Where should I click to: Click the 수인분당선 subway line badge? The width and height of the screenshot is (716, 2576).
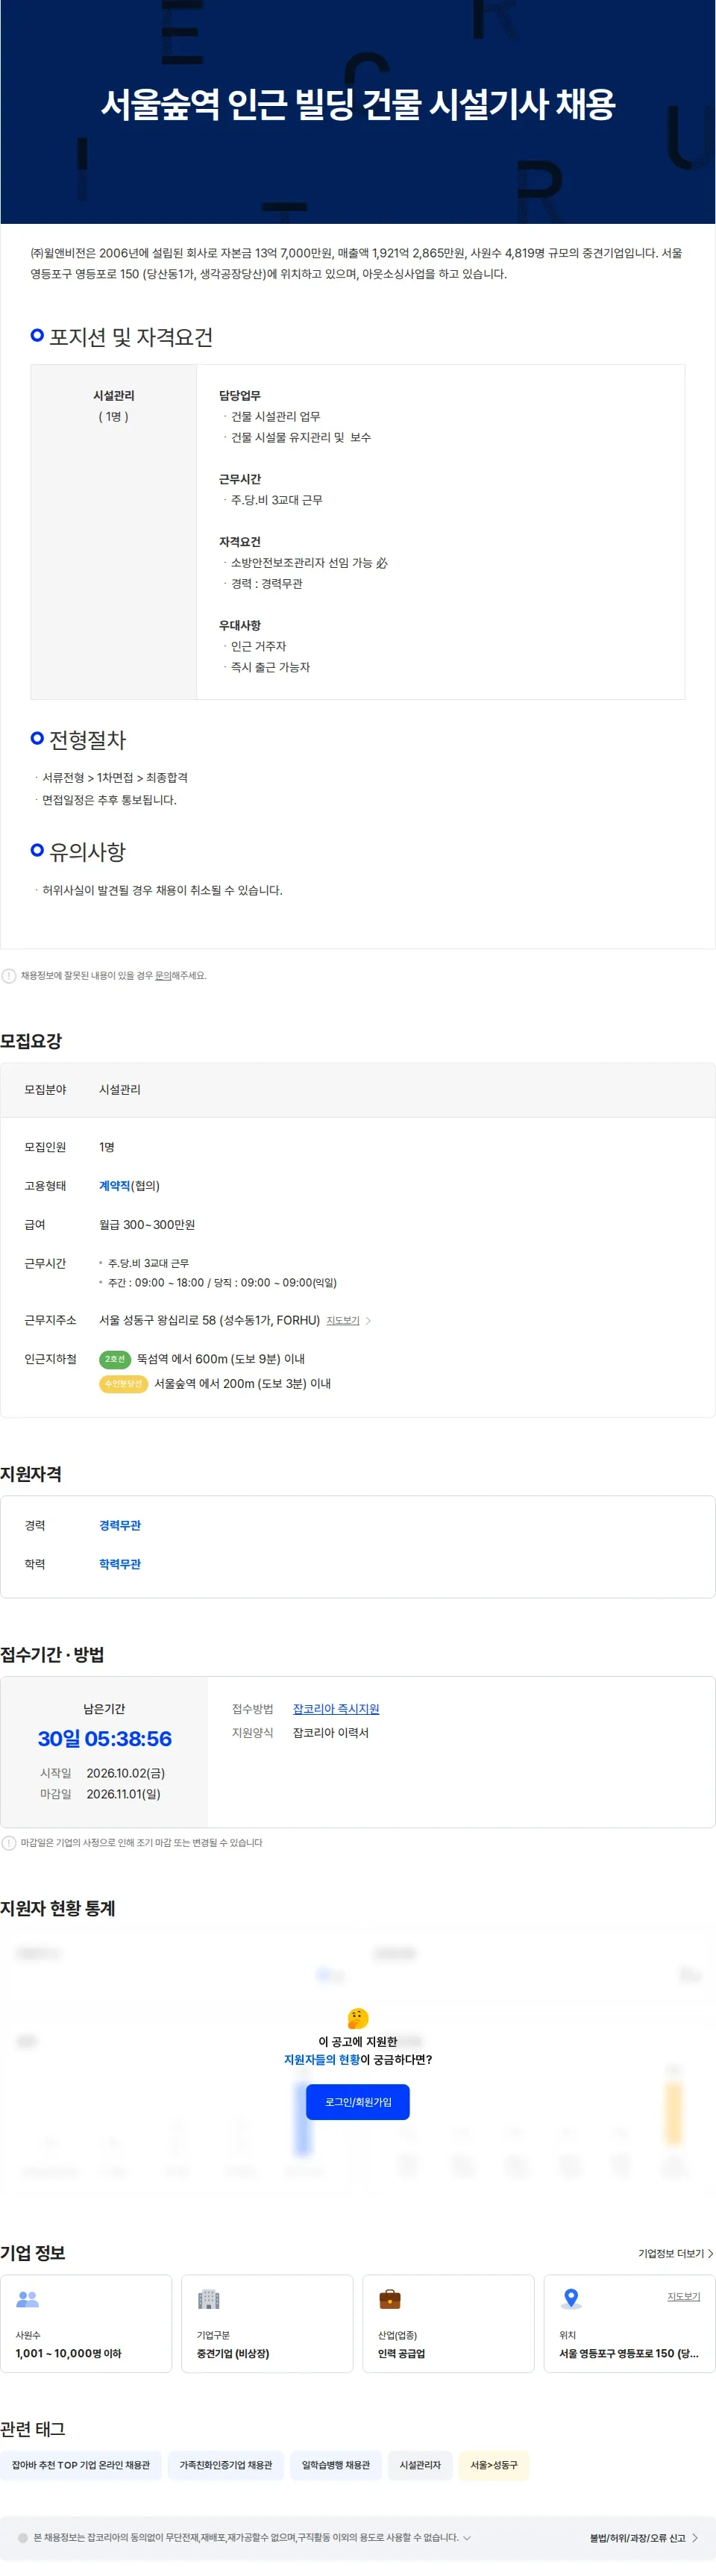click(x=124, y=1384)
